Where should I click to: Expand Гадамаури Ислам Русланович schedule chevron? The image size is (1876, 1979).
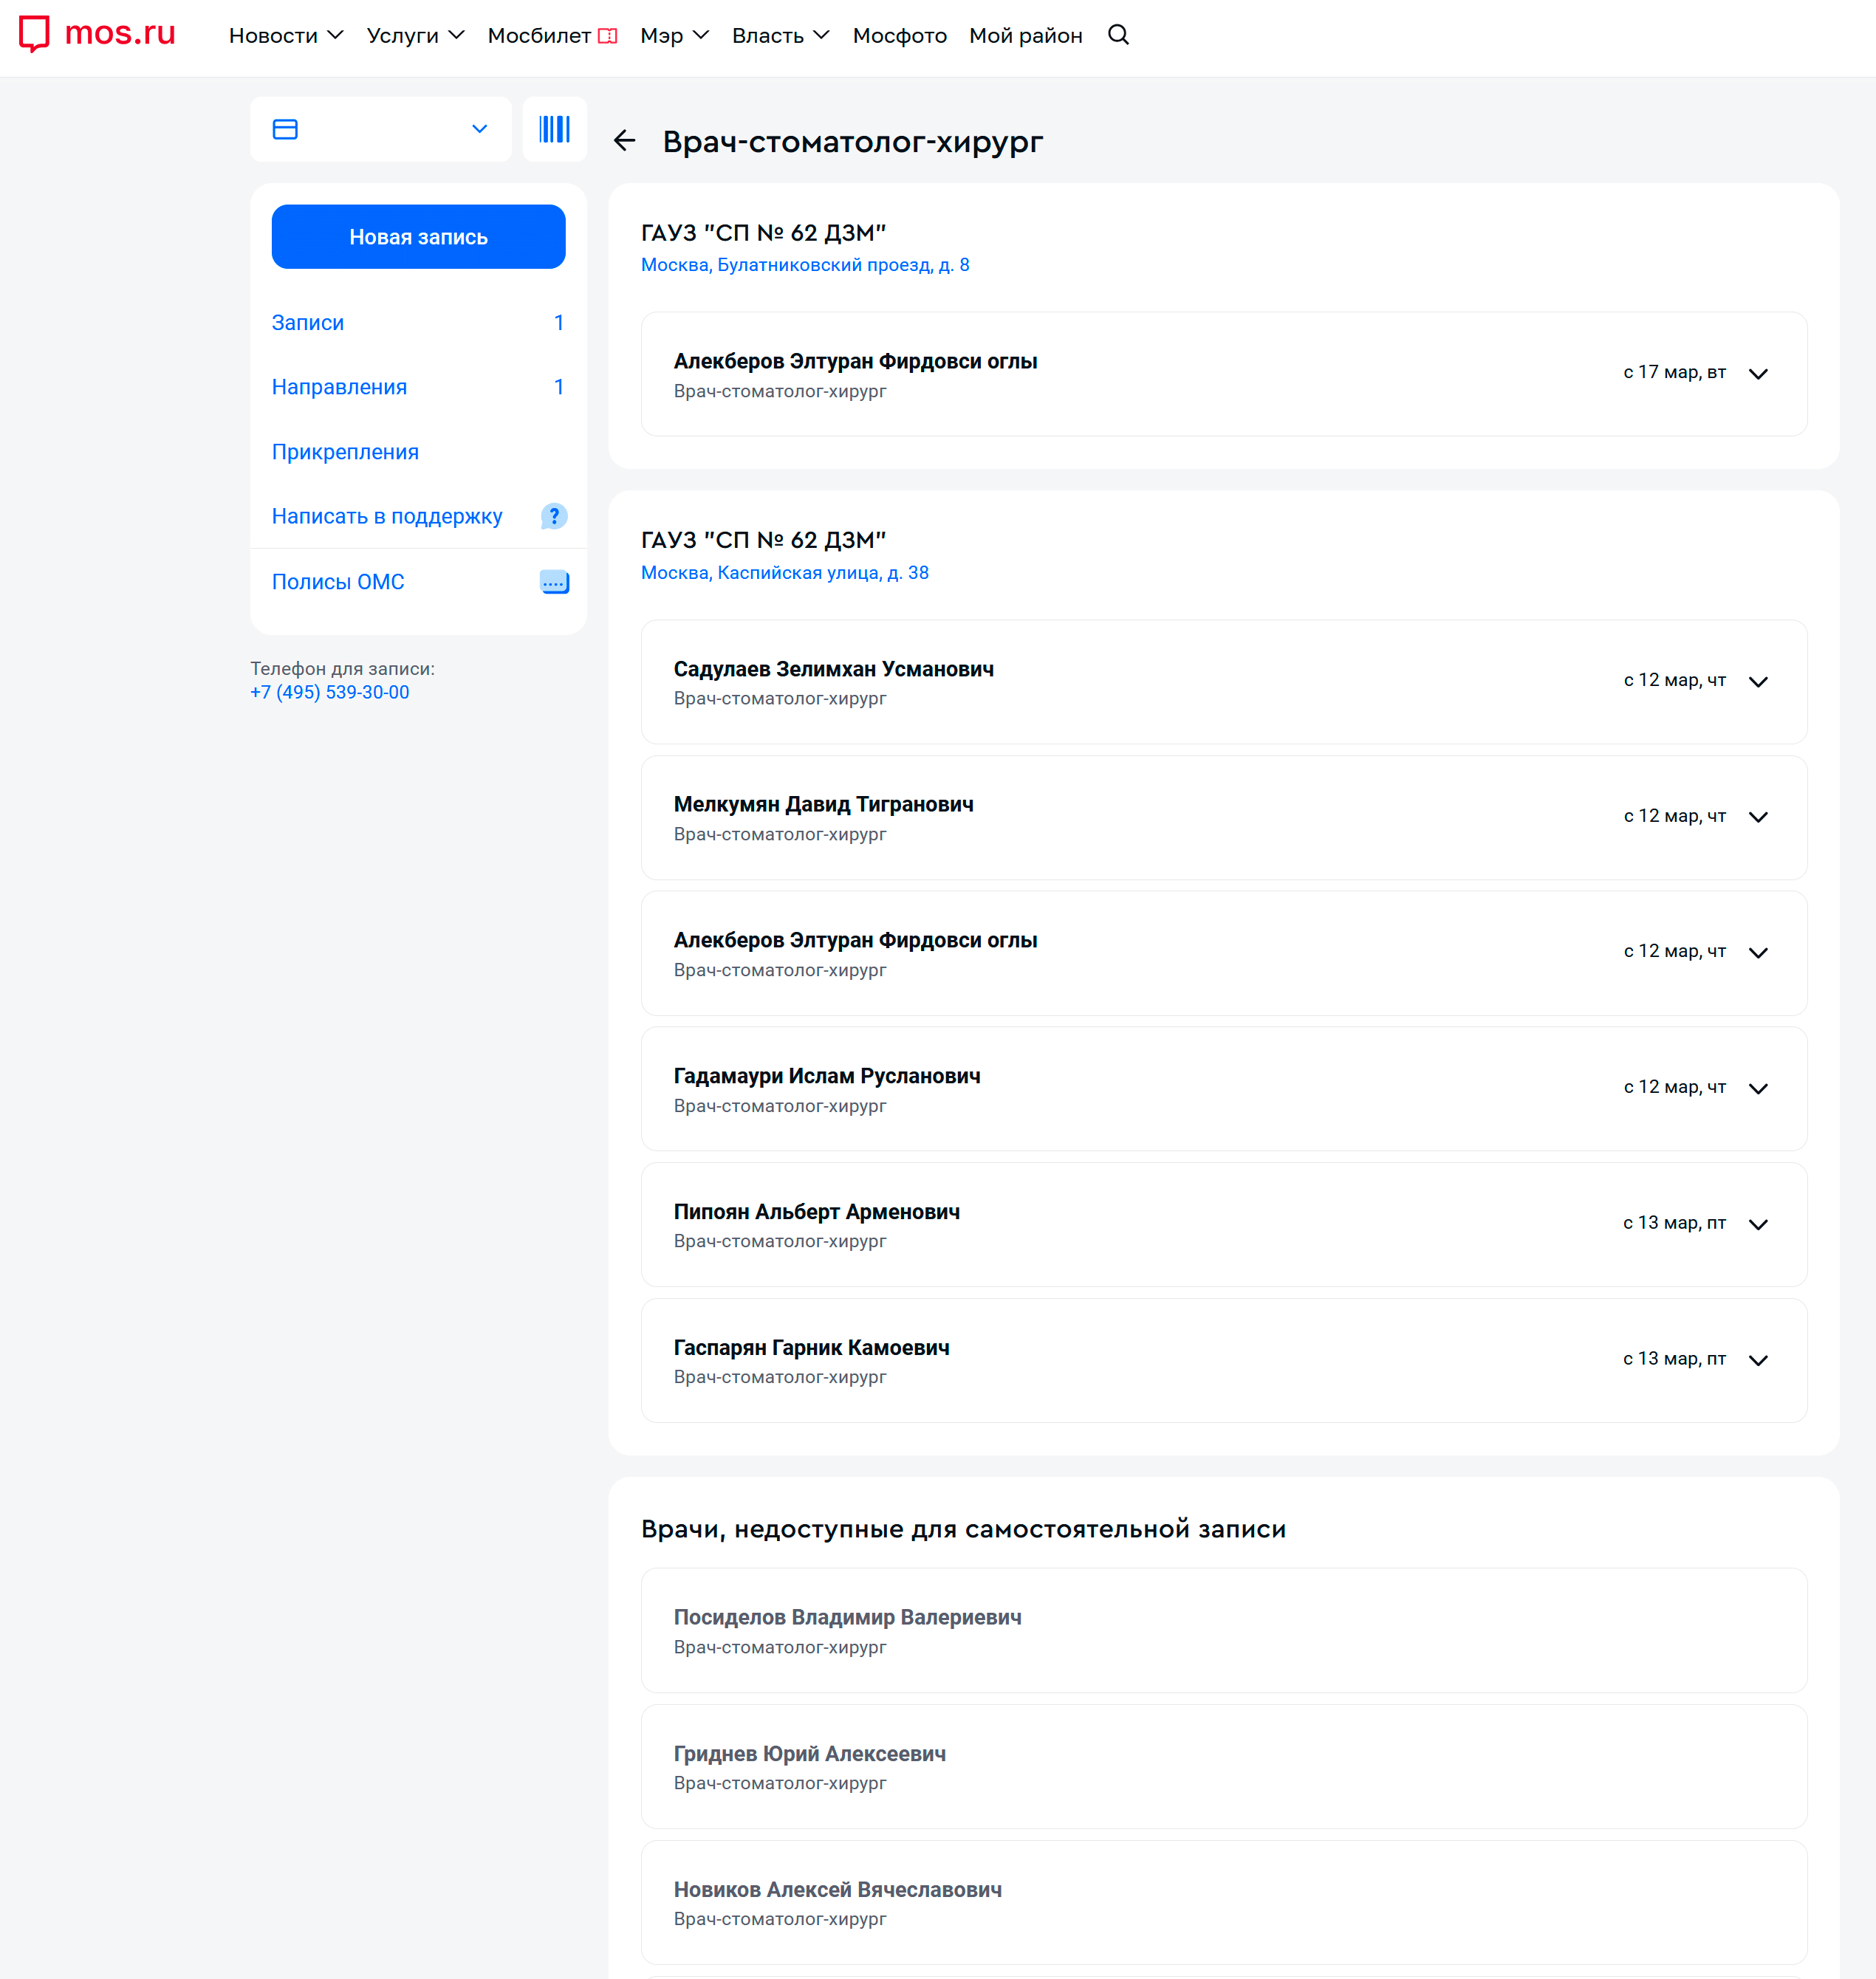pos(1758,1089)
